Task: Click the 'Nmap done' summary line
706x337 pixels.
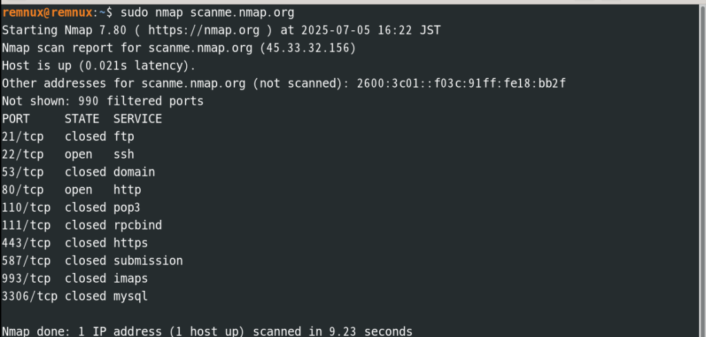Action: click(x=207, y=331)
